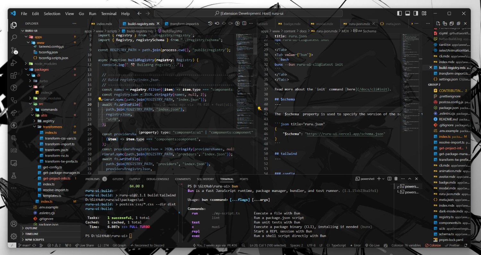Viewport: 481px width, 255px height.
Task: Open the PROBLEMS panel tab
Action: tap(93, 179)
